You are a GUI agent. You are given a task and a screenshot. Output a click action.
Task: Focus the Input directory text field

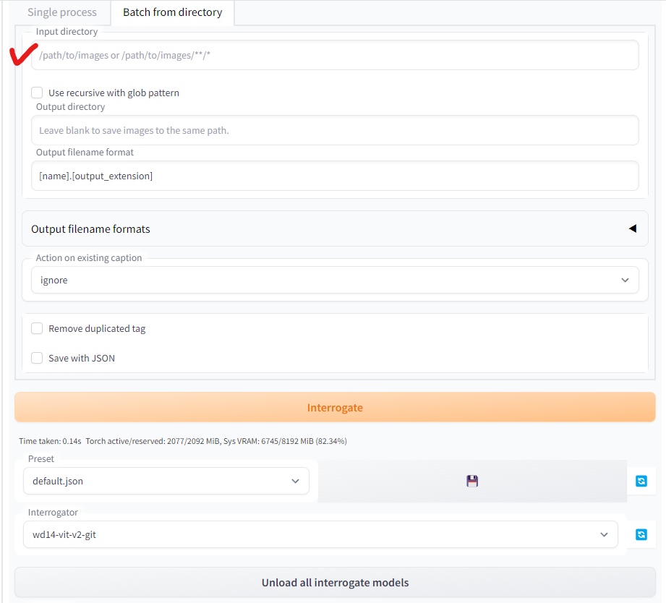click(335, 55)
